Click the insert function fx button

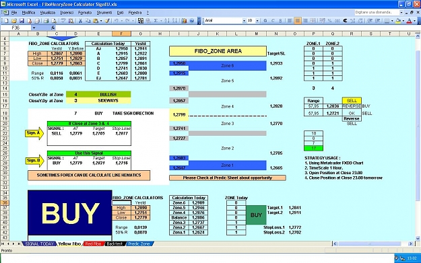pyautogui.click(x=53, y=28)
